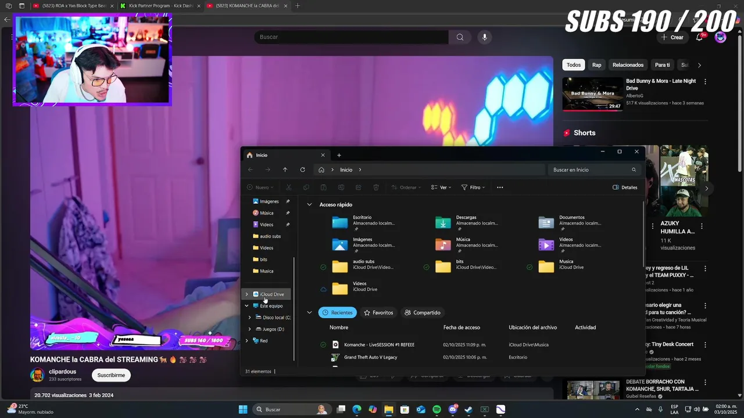Switch to ROA x Yan Block browser tab
744x418 pixels.
point(74,6)
